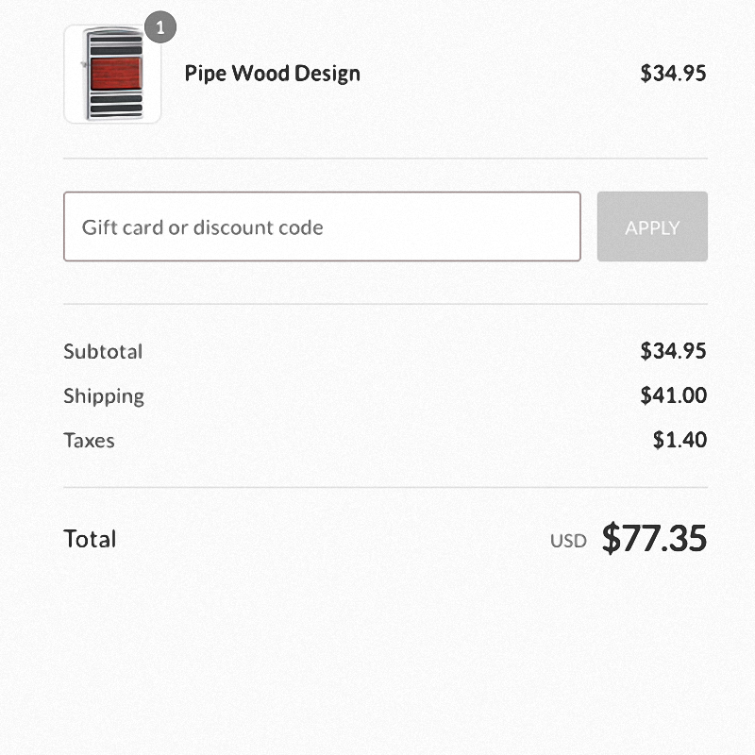Click the quantity badge showing 1

pyautogui.click(x=160, y=27)
